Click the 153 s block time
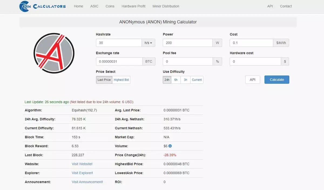Viewport: 324px width, 190px height. click(x=76, y=137)
